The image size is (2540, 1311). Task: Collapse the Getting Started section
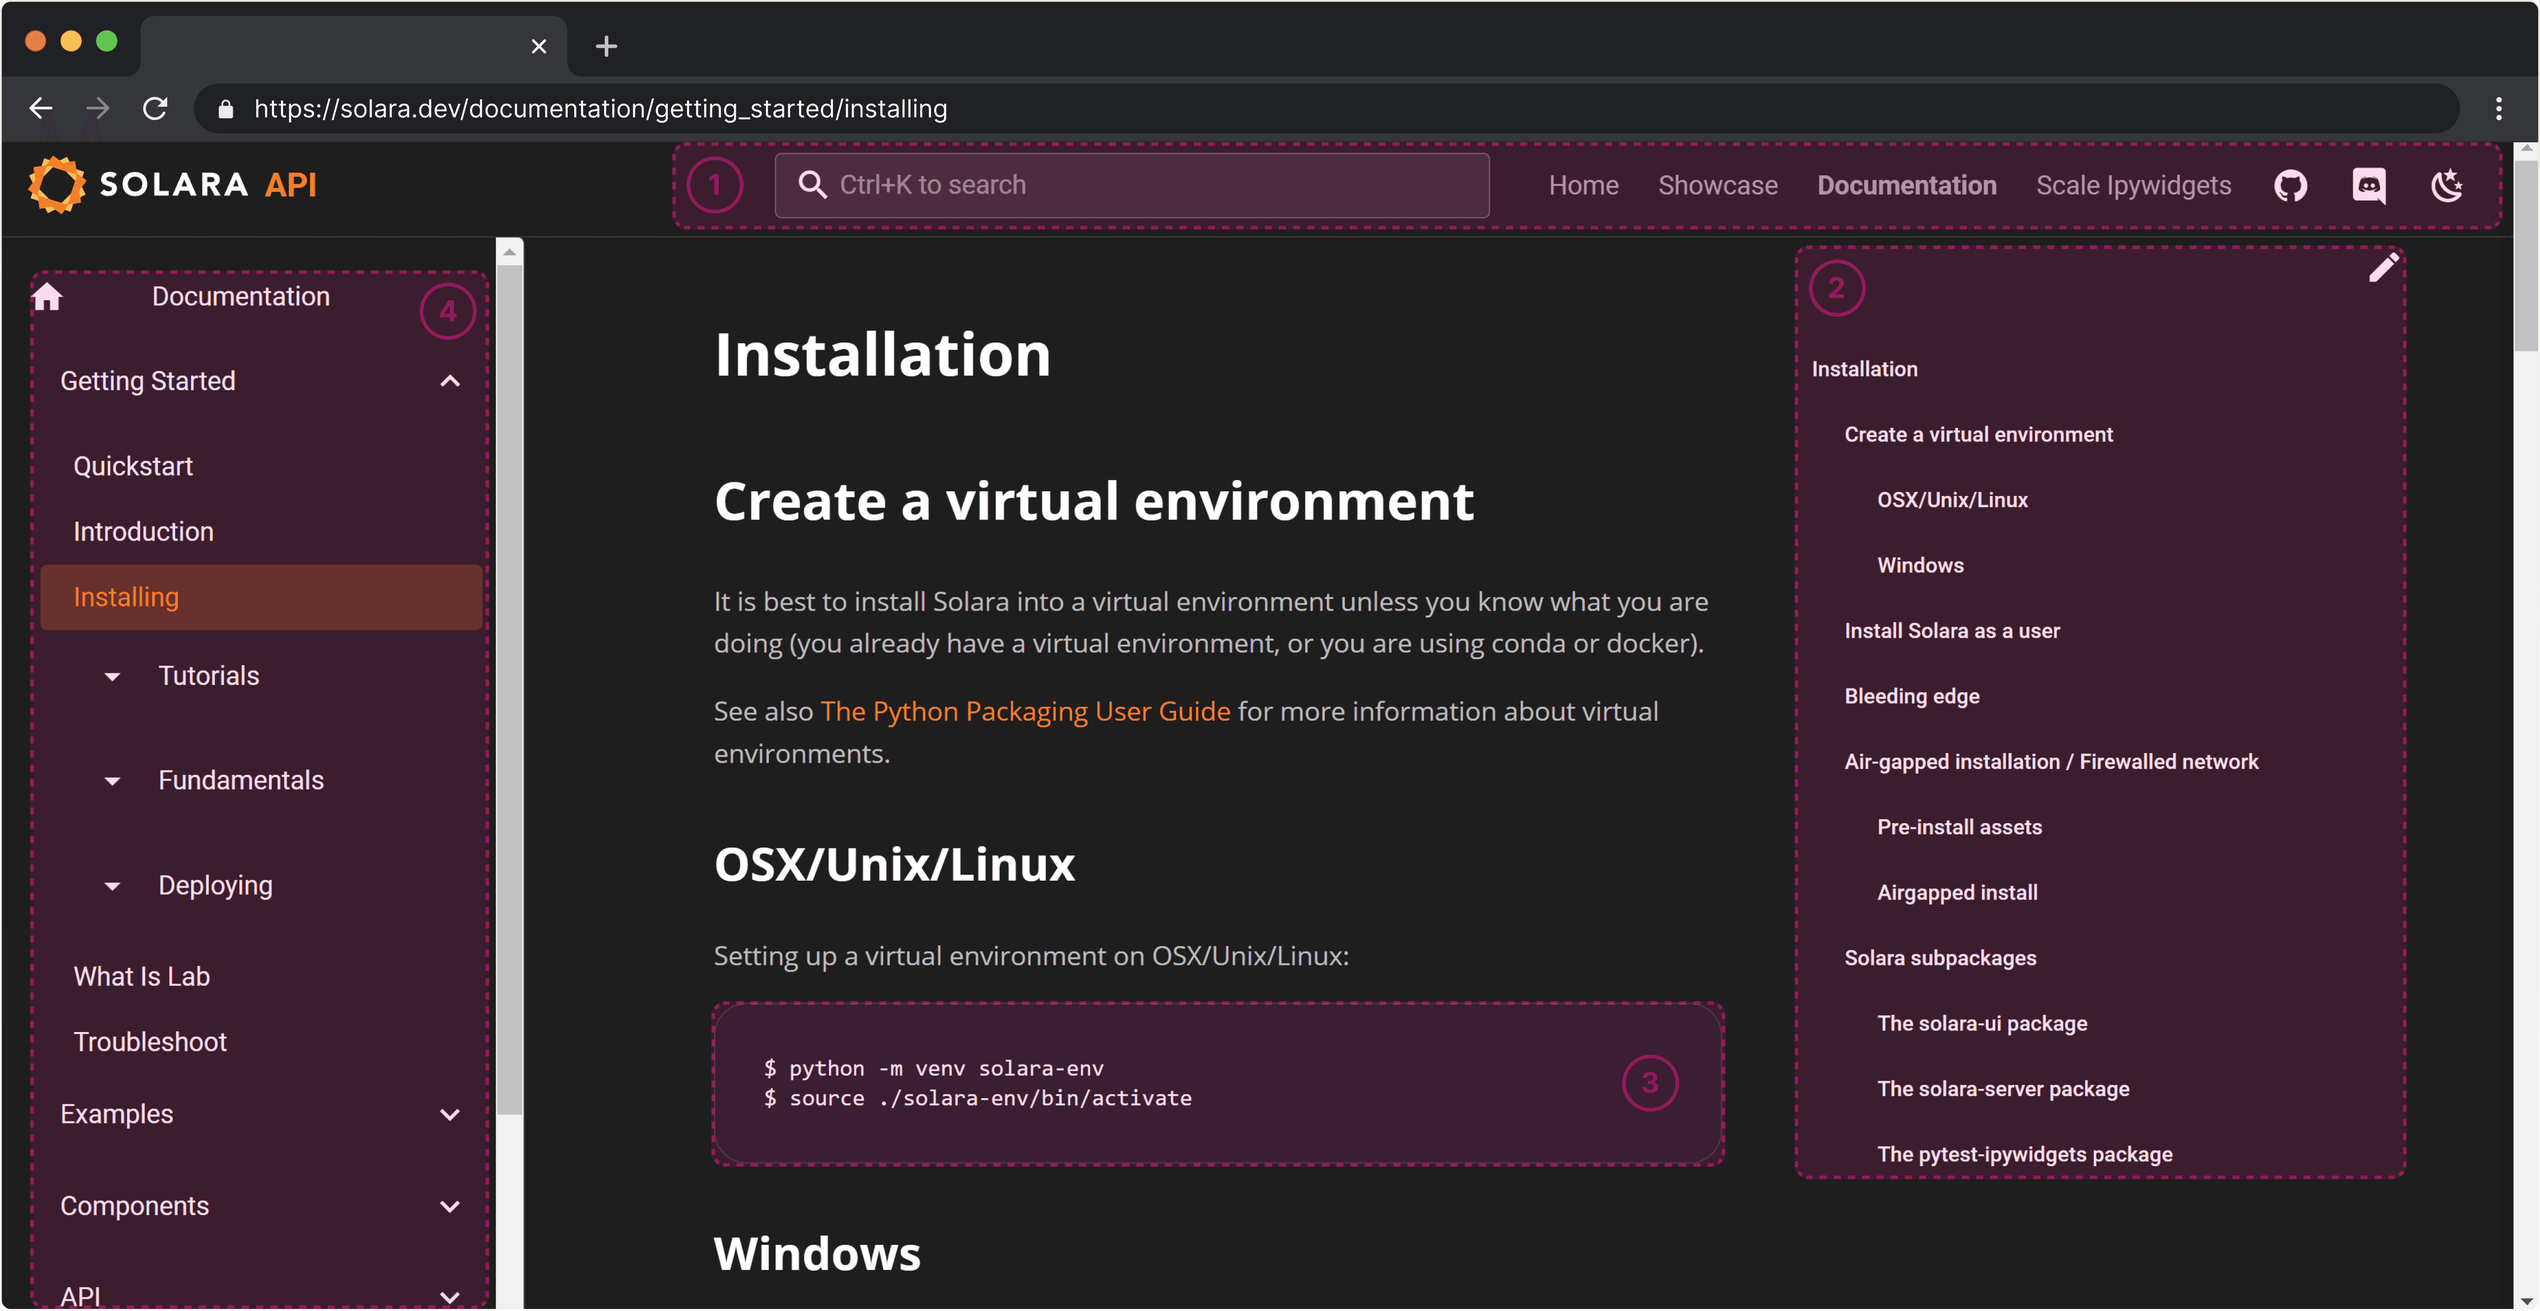click(x=450, y=382)
